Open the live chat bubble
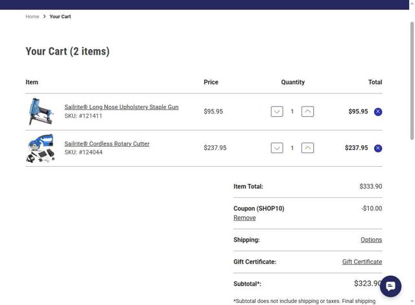Viewport: 415px width, 305px height. [390, 286]
